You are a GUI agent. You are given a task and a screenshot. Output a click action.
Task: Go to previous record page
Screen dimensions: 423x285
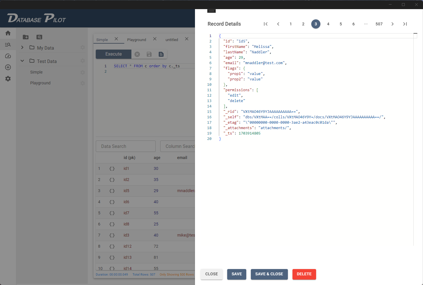(x=278, y=24)
